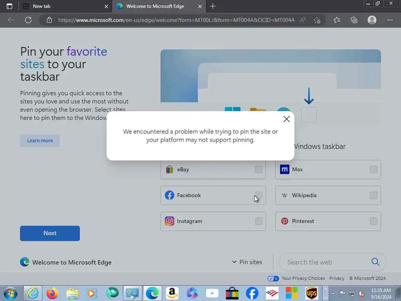Open Read aloud from address bar
This screenshot has width=401, height=301.
tap(303, 20)
